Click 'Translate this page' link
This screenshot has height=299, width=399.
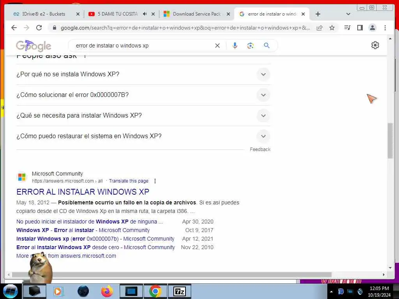click(x=129, y=181)
